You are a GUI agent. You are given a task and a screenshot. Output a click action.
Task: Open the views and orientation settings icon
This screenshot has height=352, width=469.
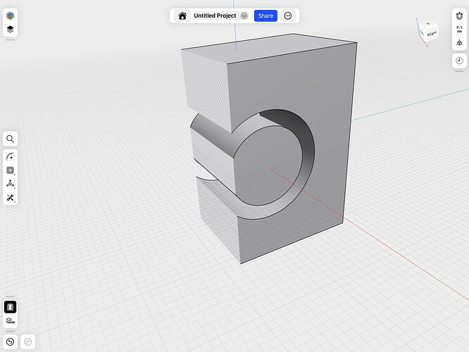click(459, 43)
